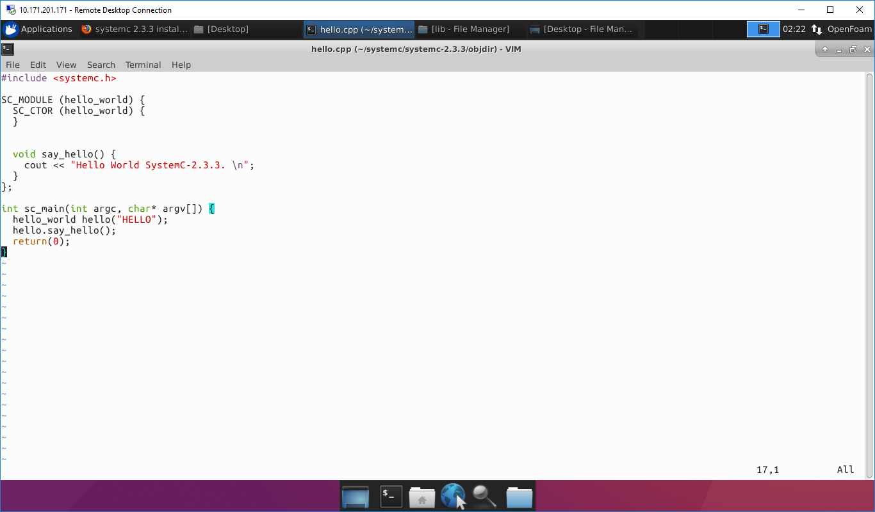Open the blue folder icon in dock

[x=519, y=497]
